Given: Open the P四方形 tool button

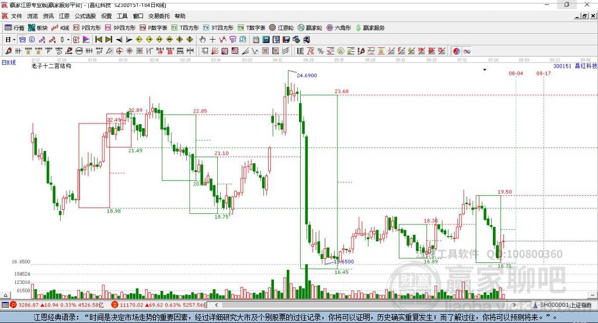Looking at the screenshot, I should pyautogui.click(x=87, y=28).
